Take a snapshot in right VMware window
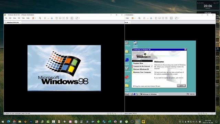This screenshot has height=124, width=220. pos(144,18)
